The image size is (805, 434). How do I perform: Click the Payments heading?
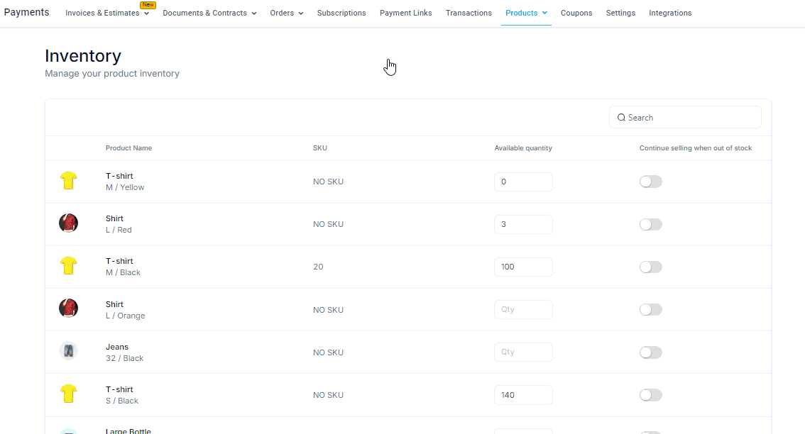27,12
